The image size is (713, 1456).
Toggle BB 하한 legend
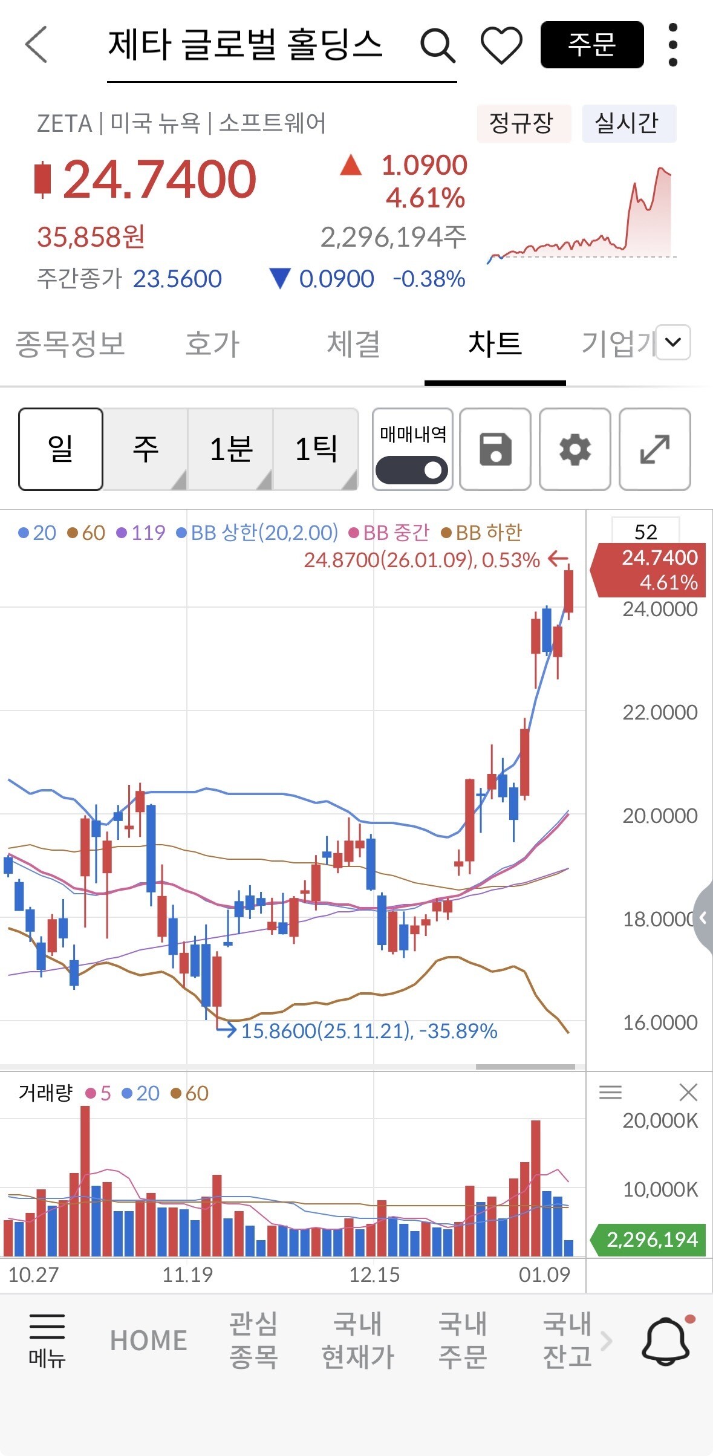(481, 533)
